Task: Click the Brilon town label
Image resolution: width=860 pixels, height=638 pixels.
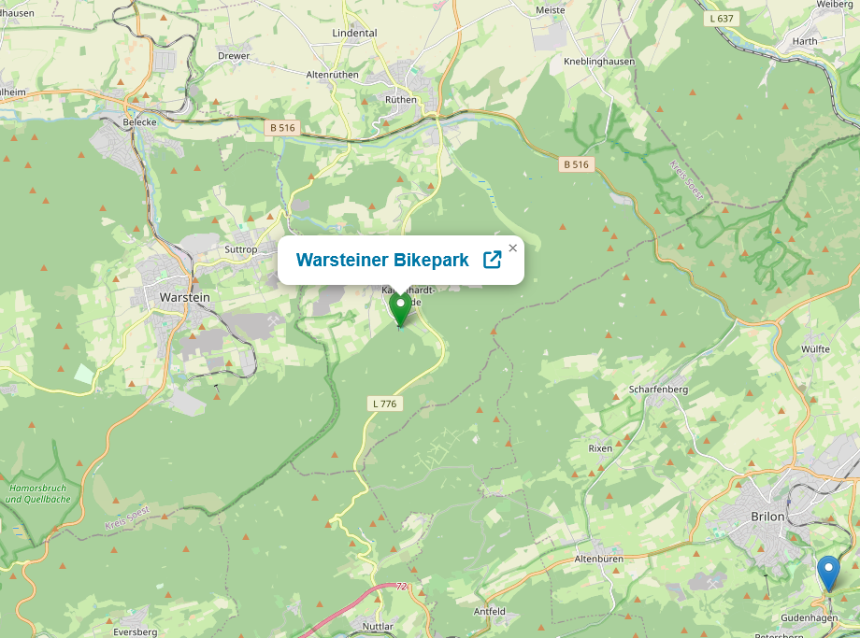Action: click(767, 517)
